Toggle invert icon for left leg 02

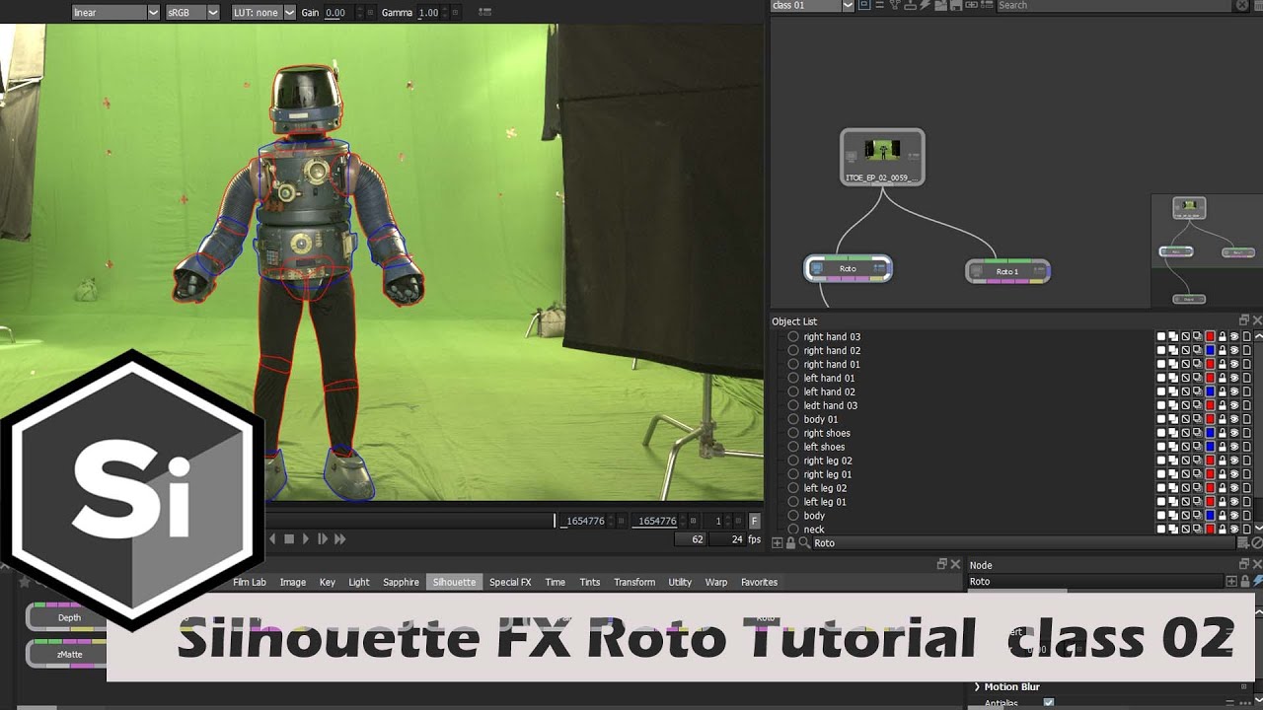pyautogui.click(x=1185, y=488)
